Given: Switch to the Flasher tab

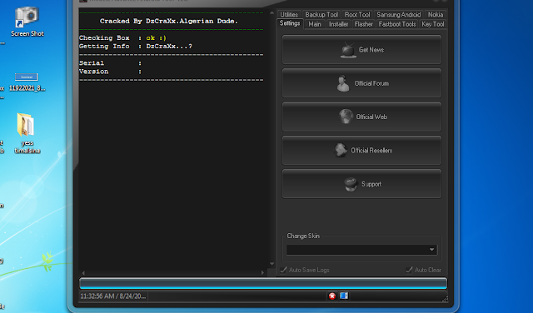Looking at the screenshot, I should coord(364,24).
